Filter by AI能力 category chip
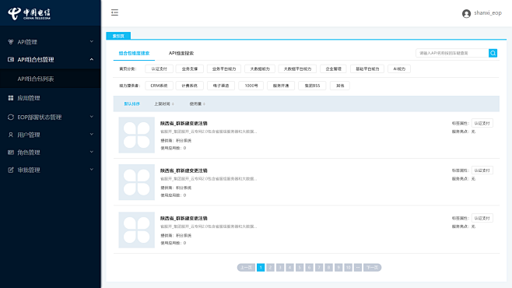 [x=399, y=69]
